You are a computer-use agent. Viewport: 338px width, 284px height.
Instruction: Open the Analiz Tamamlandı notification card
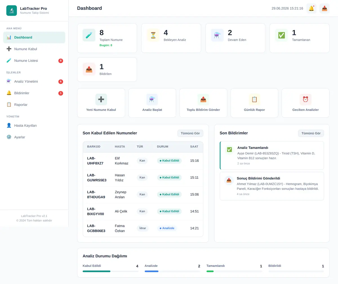click(272, 155)
